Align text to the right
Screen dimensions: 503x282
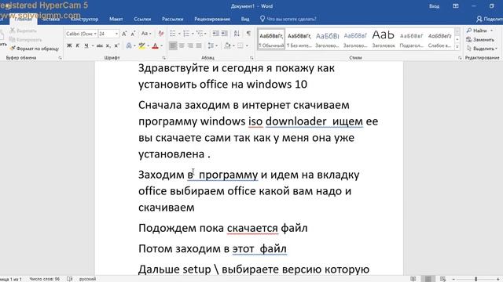pyautogui.click(x=190, y=45)
